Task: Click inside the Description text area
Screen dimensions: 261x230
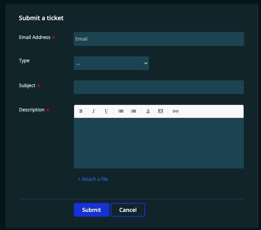Action: (x=159, y=143)
